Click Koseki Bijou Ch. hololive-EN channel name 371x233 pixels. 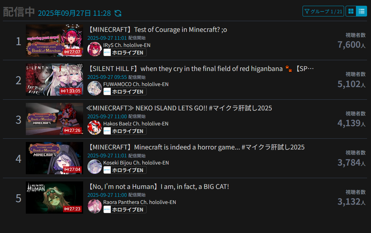[x=136, y=163]
